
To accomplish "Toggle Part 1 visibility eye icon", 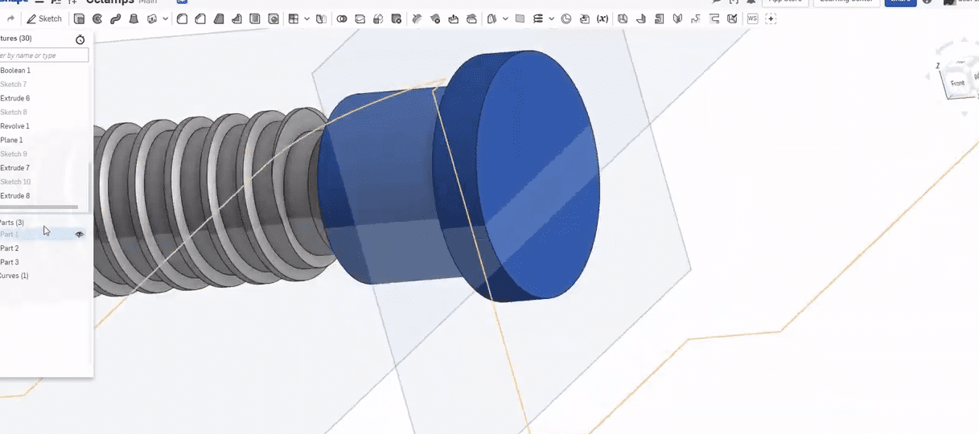I will click(80, 235).
